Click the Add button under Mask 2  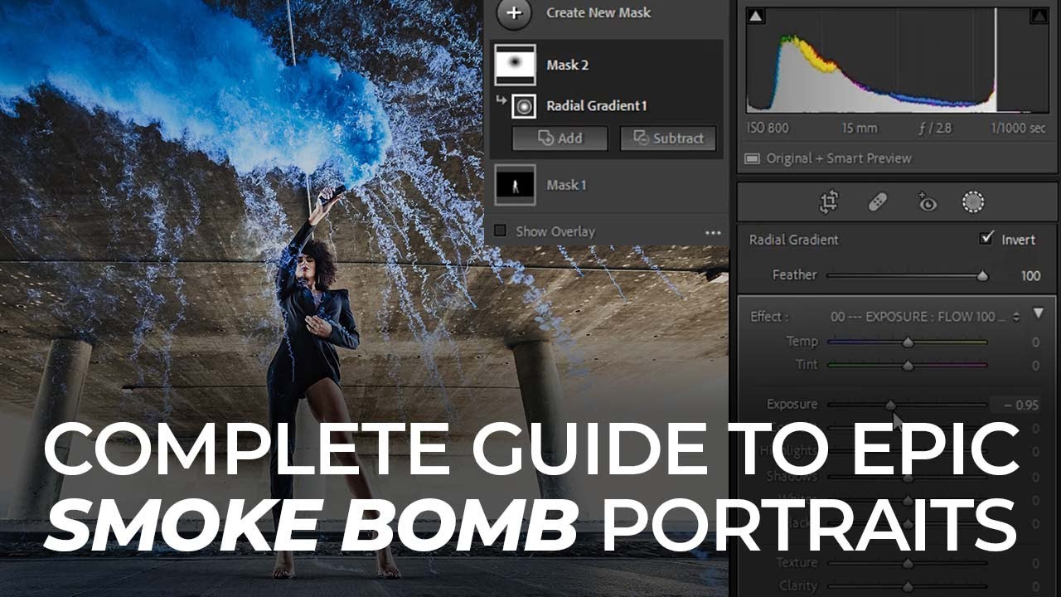coord(560,138)
